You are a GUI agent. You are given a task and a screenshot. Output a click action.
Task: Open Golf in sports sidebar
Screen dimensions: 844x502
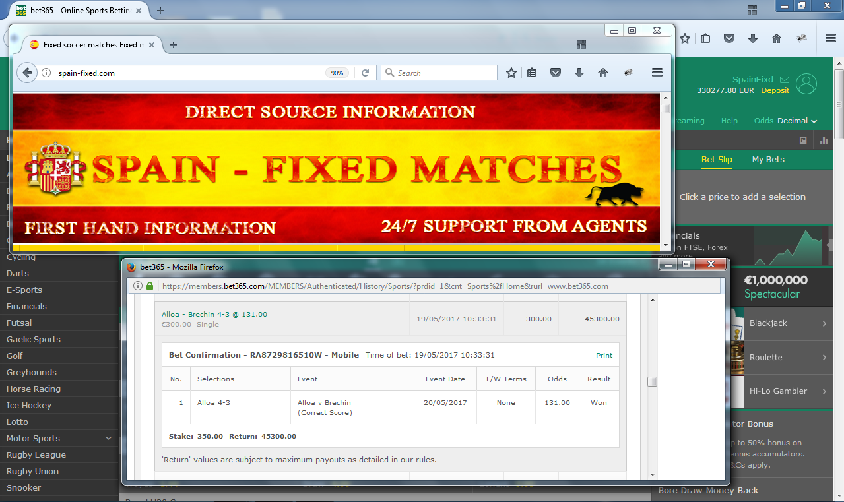point(15,356)
